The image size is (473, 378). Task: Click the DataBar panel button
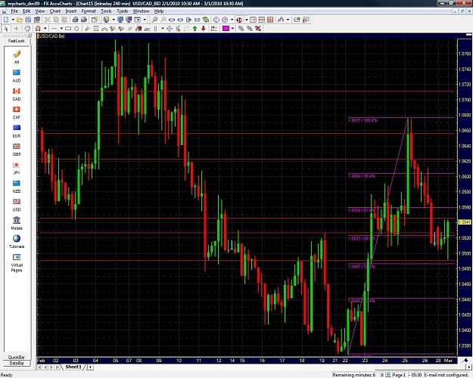17,363
